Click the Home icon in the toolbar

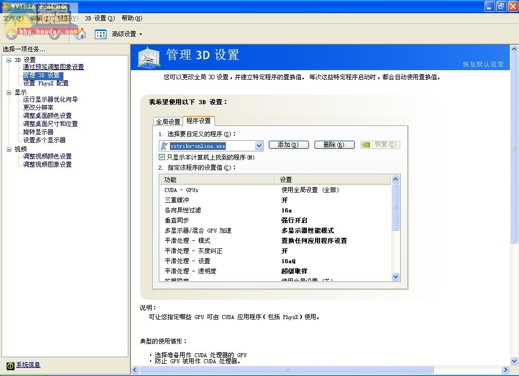click(x=81, y=34)
